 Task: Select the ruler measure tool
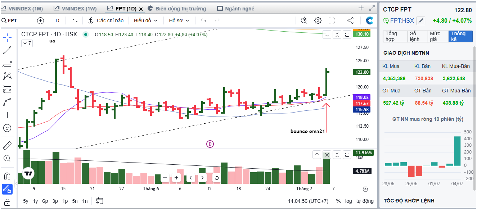coord(7,145)
